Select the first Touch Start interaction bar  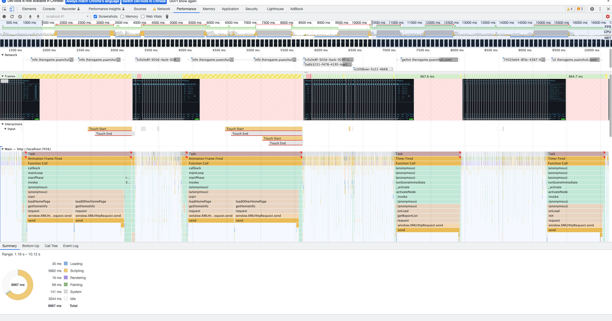click(110, 129)
